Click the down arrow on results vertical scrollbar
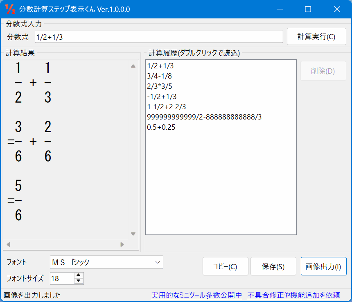 coord(133,234)
